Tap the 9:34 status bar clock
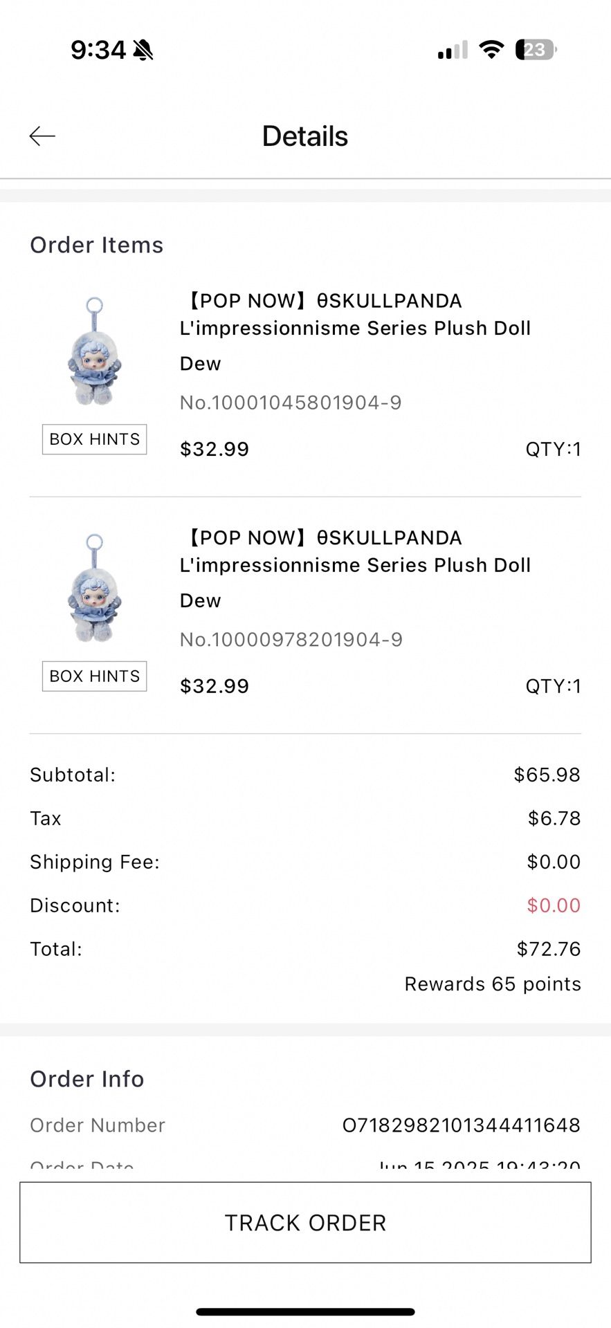The height and width of the screenshot is (1328, 611). pyautogui.click(x=98, y=50)
